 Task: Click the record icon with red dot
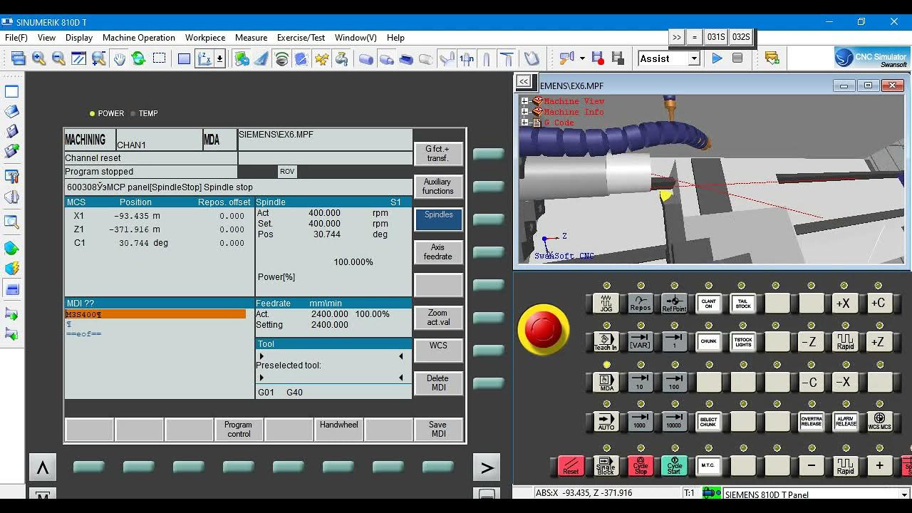(598, 58)
